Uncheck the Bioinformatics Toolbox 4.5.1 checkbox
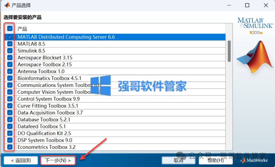Screen dimensions: 275x167 coord(10,78)
